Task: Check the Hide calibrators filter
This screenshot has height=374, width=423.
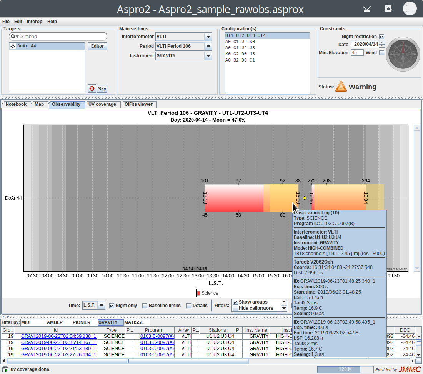Action: click(x=235, y=309)
